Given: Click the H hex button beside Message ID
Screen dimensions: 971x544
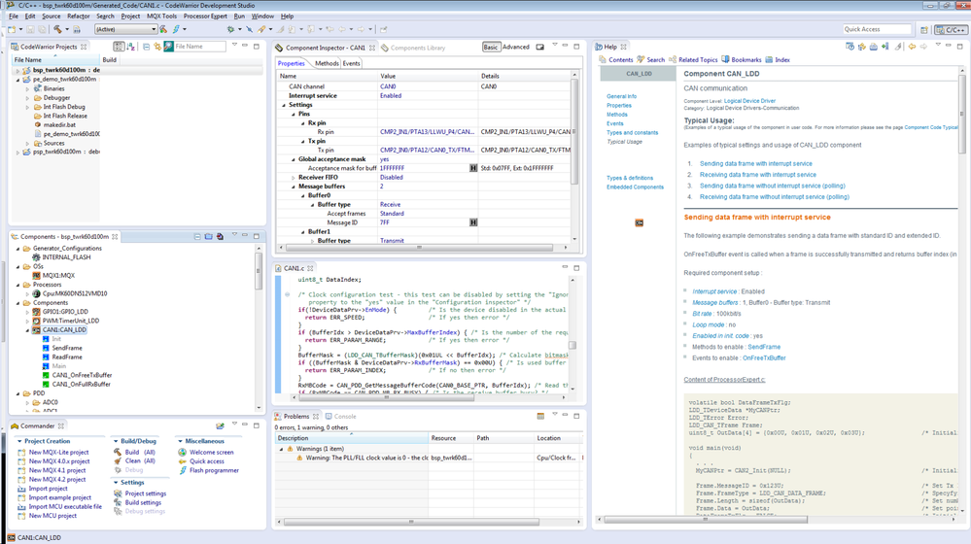Looking at the screenshot, I should coord(473,222).
